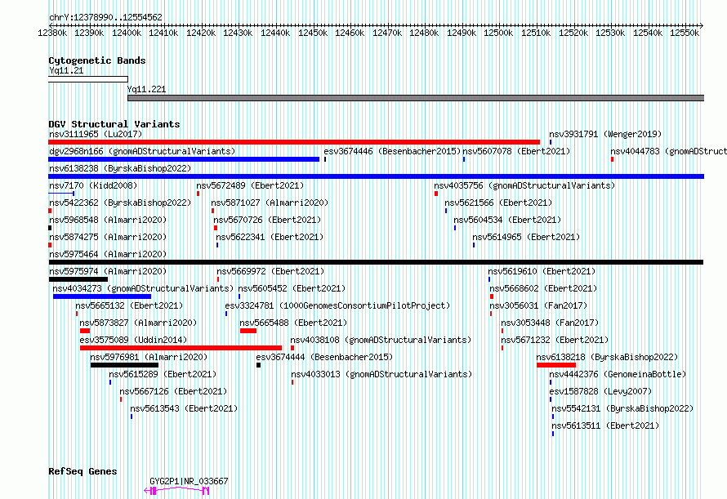Click esv3674446 (Besenbacher2015) label
This screenshot has width=727, height=499.
(392, 151)
